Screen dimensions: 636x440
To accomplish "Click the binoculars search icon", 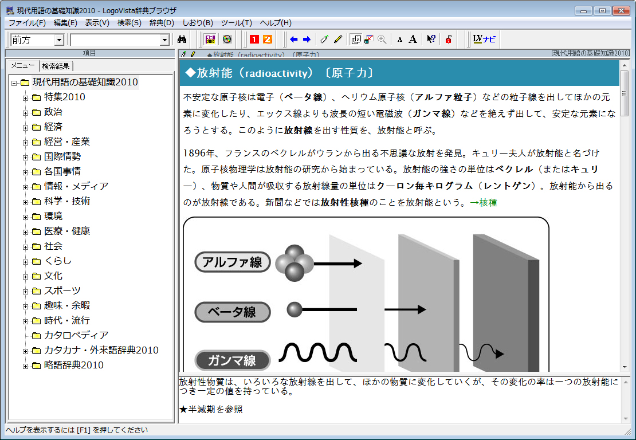I will (x=183, y=40).
